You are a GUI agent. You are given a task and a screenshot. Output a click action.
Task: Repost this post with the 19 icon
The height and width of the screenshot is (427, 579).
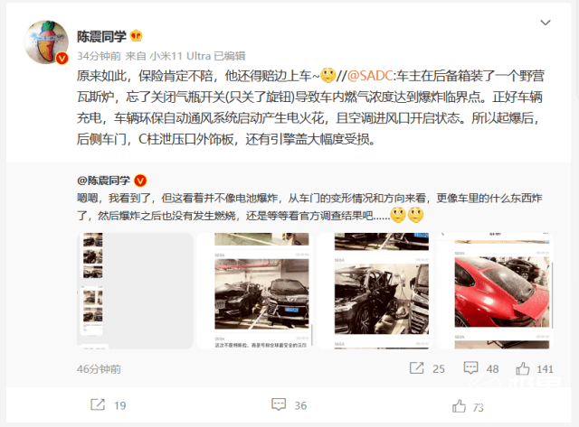(x=98, y=405)
